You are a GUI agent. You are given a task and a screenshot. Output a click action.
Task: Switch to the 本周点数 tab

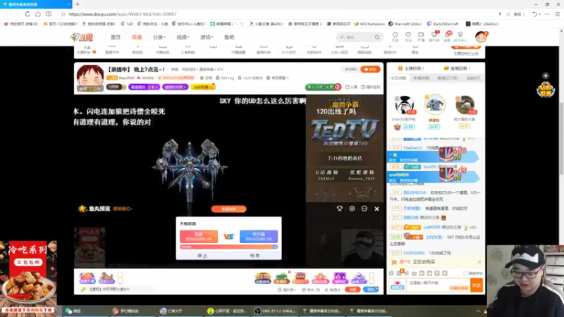coord(421,78)
